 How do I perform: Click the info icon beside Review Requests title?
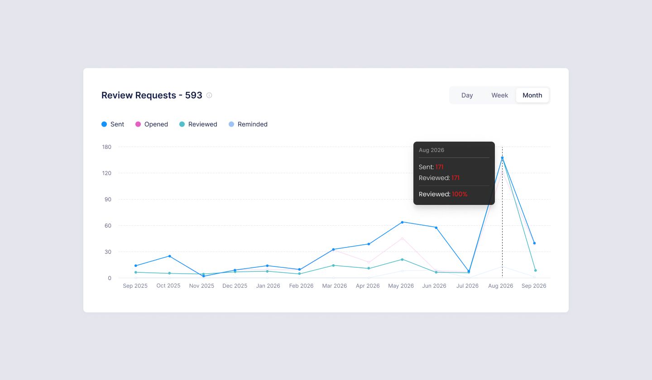209,95
